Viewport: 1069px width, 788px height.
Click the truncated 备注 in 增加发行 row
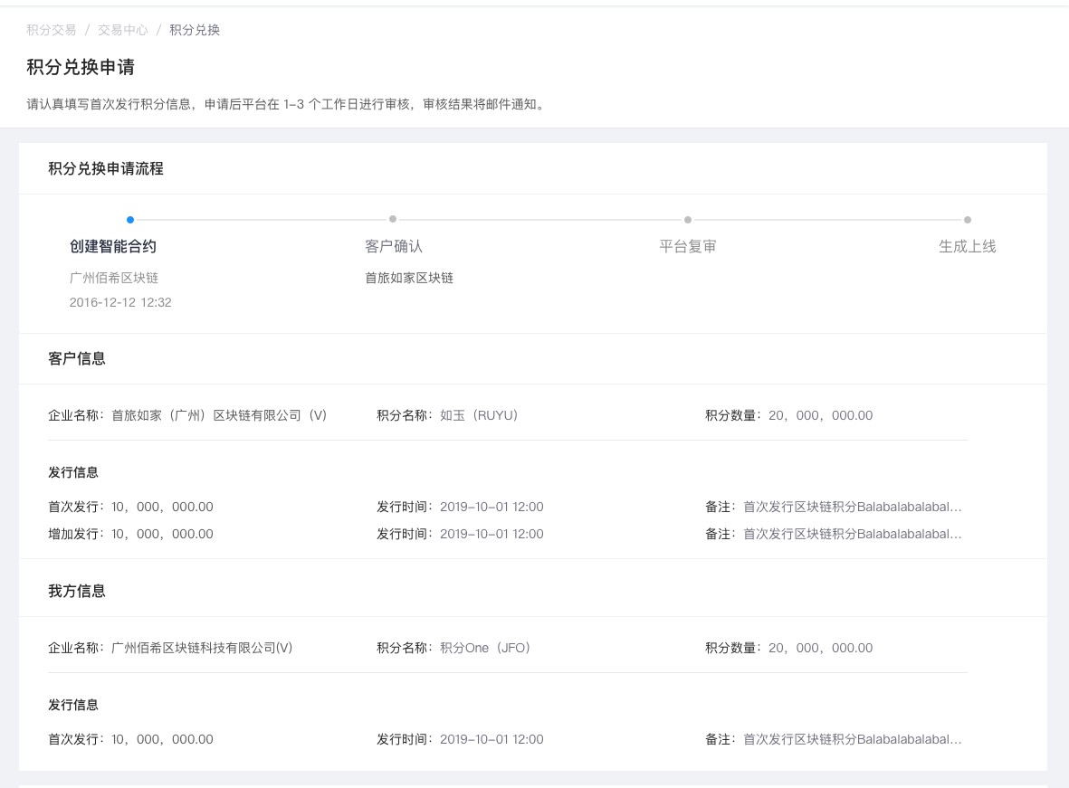tap(852, 534)
